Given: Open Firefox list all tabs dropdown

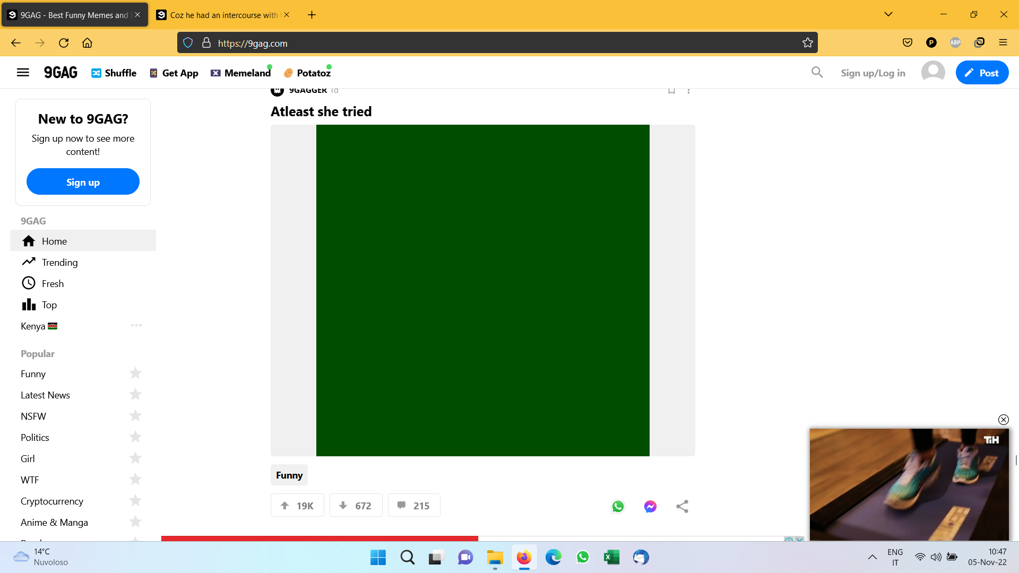Looking at the screenshot, I should click(x=888, y=14).
